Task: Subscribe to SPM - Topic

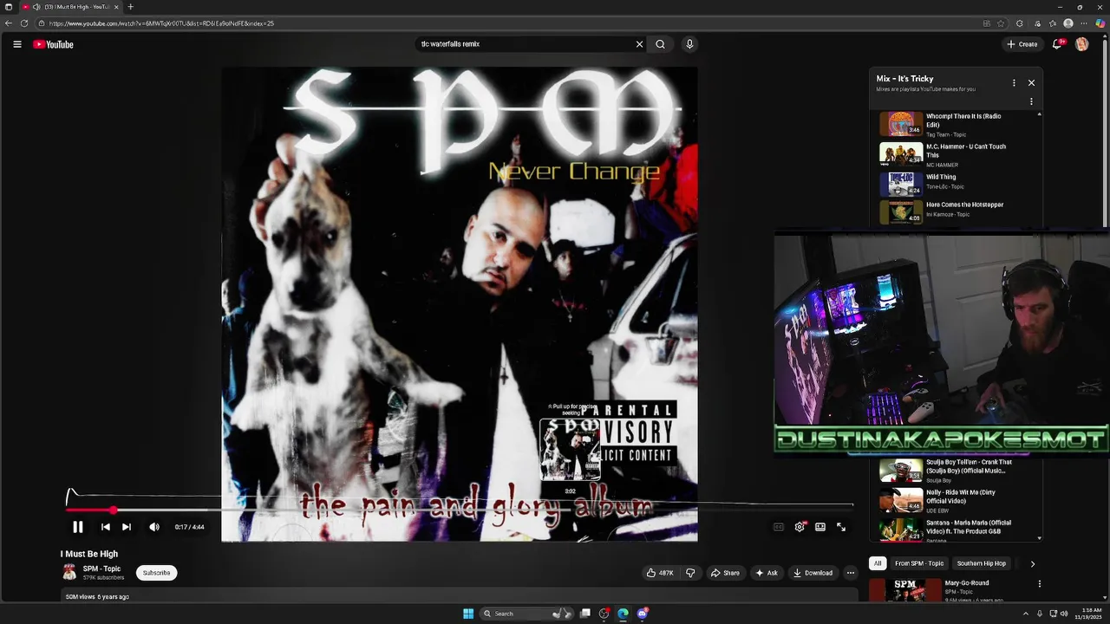Action: (156, 573)
